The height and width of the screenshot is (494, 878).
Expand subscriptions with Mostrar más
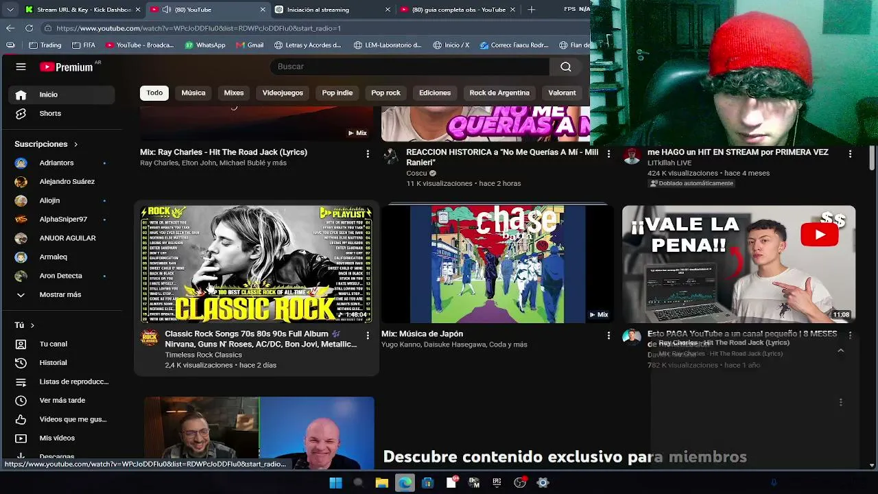click(x=62, y=294)
